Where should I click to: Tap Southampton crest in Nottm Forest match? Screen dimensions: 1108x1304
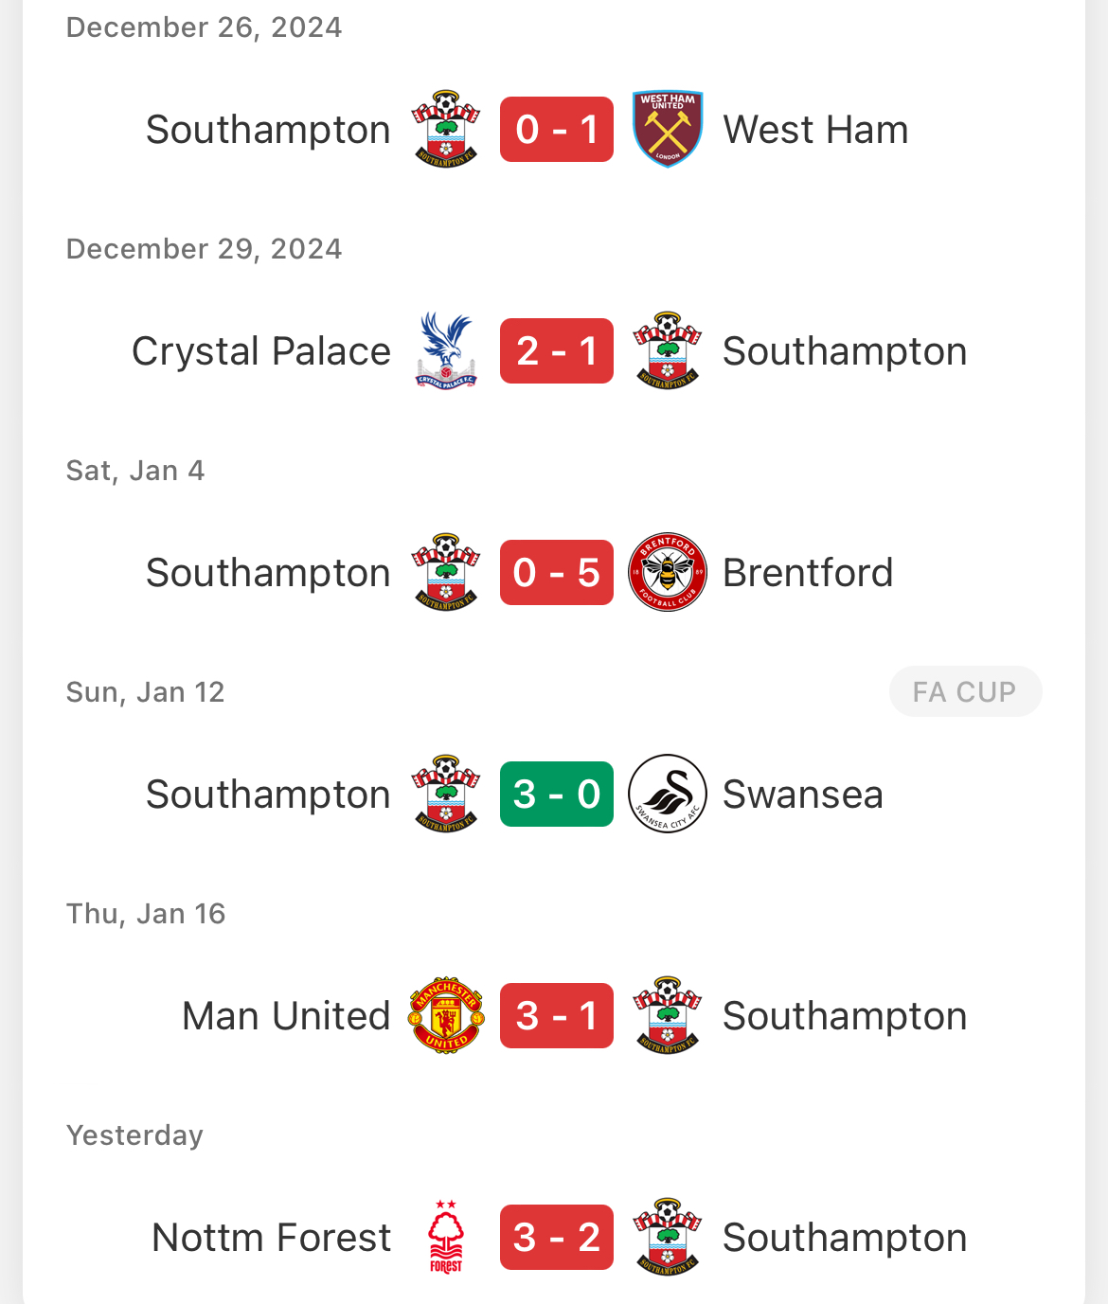668,1237
